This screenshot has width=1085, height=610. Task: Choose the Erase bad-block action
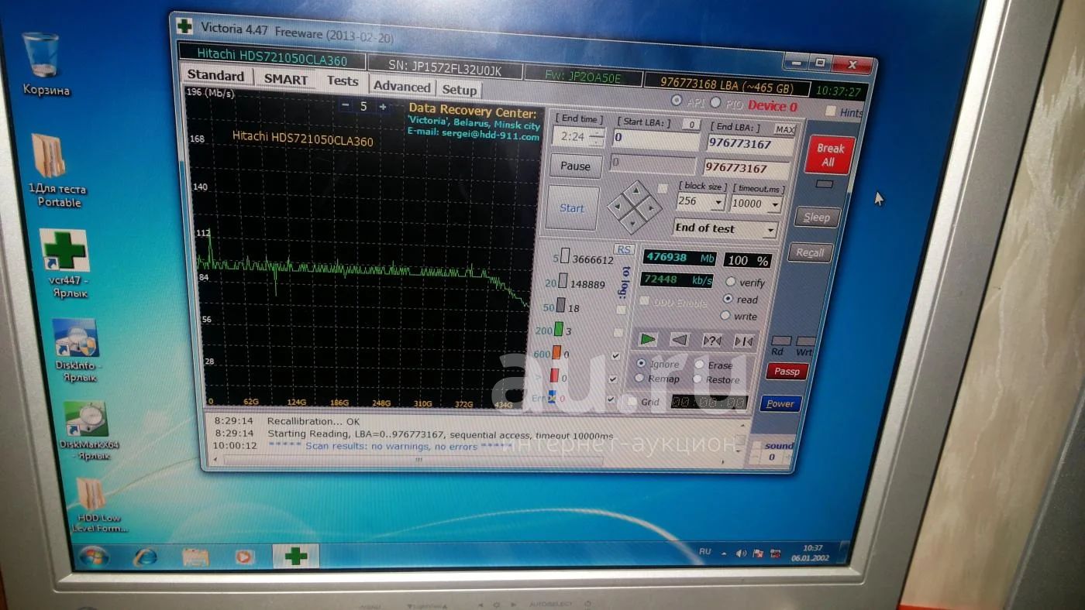(x=699, y=365)
